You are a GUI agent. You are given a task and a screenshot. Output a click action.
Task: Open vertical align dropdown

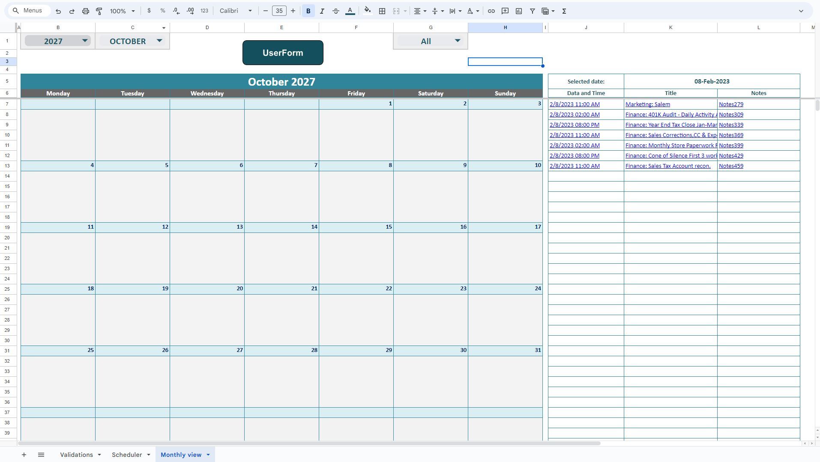[437, 11]
